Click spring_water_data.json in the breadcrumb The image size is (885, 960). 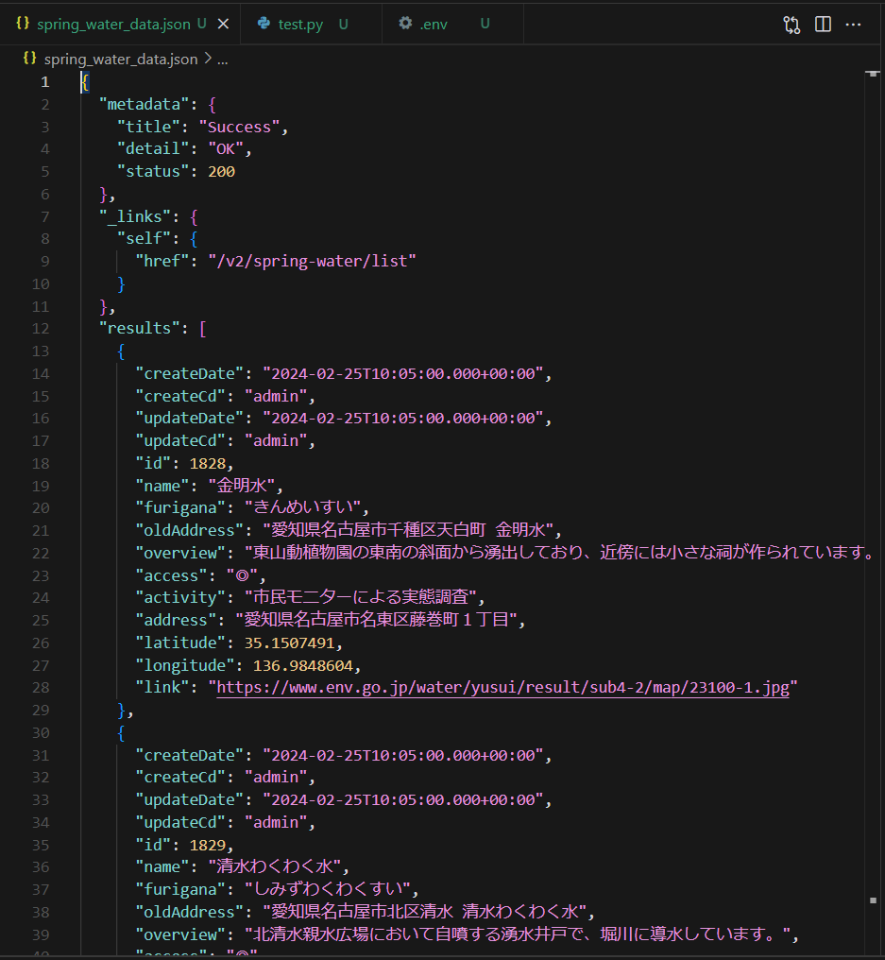point(121,60)
